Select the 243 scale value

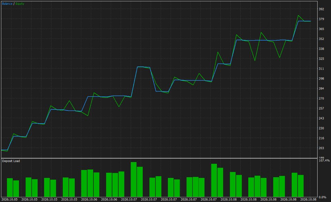click(x=321, y=118)
